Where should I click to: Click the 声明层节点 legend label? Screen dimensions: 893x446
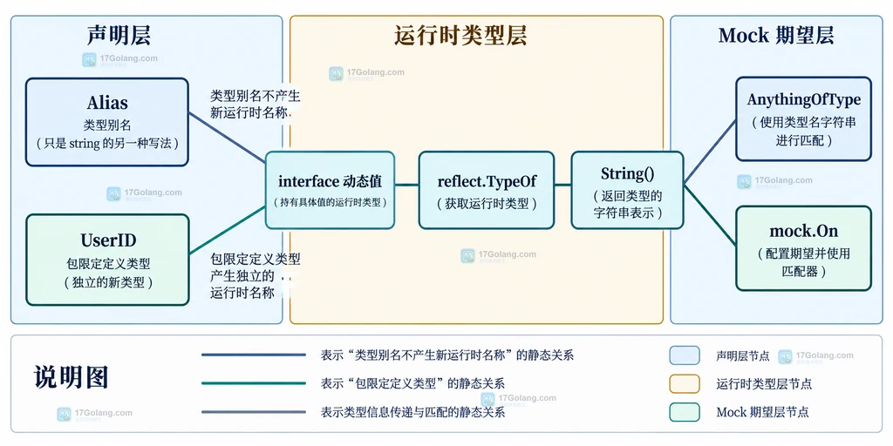tap(743, 356)
